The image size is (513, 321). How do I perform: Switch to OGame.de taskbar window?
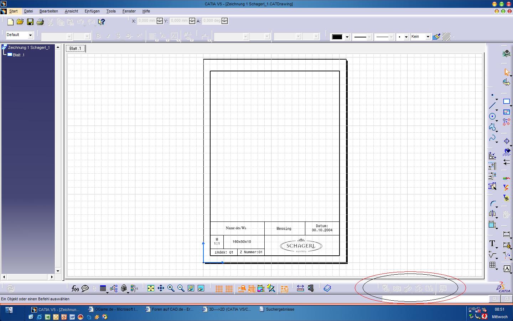click(x=113, y=309)
